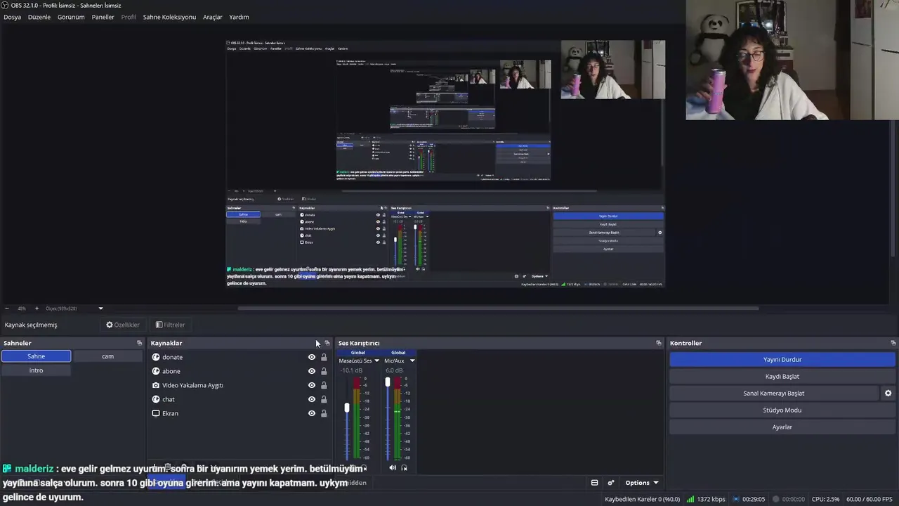Screen dimensions: 899x506
Task: Click the preview horizontal scrollbar
Action: (498, 308)
